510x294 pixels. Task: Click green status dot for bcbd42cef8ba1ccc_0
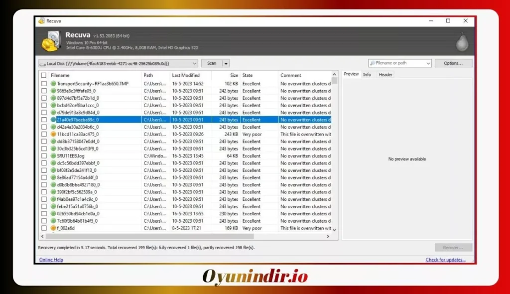point(53,106)
